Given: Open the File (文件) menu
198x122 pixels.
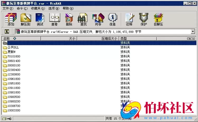Looking at the screenshot, I should point(8,8).
